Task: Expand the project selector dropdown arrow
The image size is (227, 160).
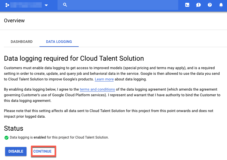Action: click(46, 5)
